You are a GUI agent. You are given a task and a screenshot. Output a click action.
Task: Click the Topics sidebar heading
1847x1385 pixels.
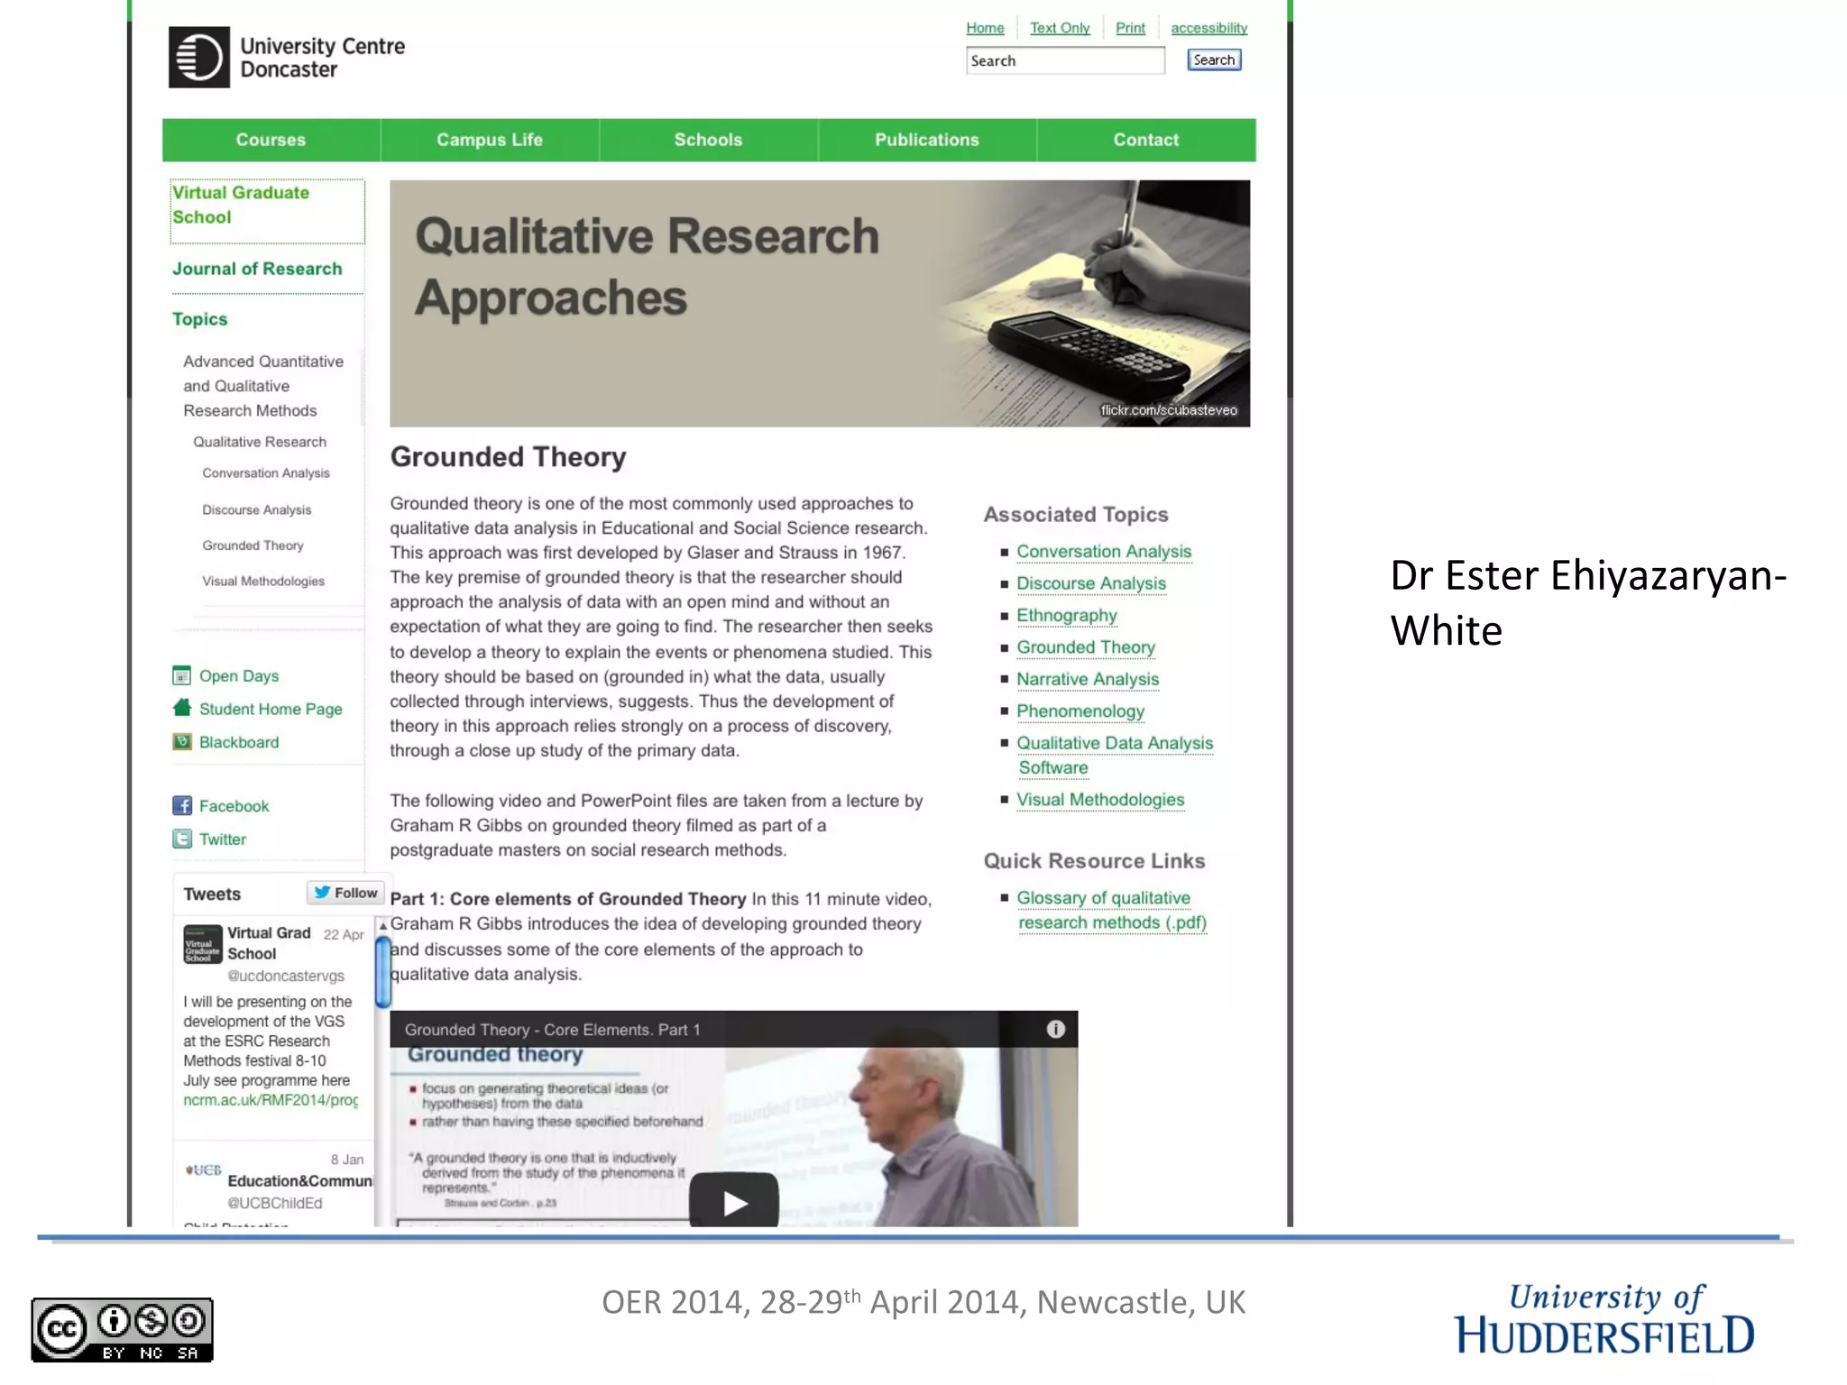tap(199, 319)
